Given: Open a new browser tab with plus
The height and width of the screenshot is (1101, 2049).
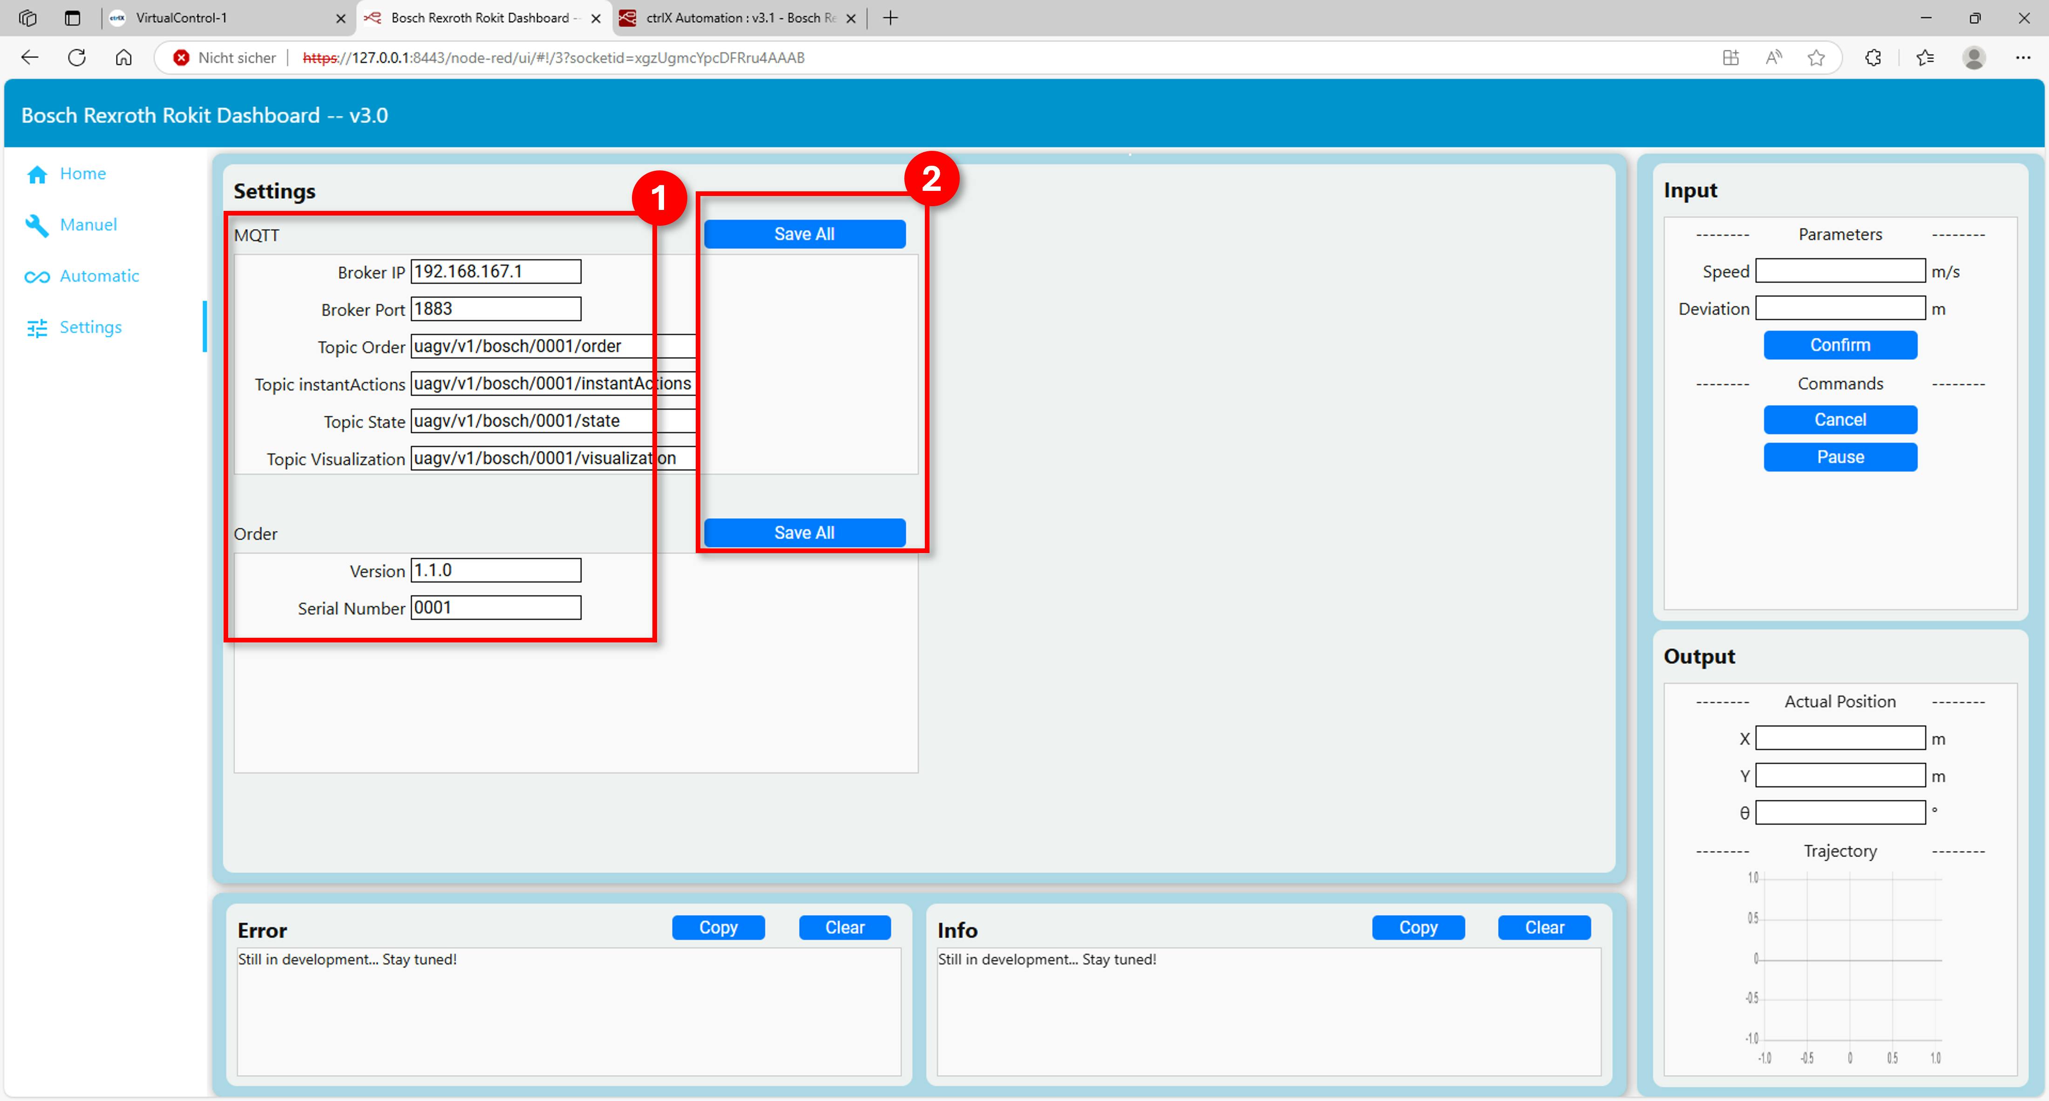Looking at the screenshot, I should tap(890, 18).
